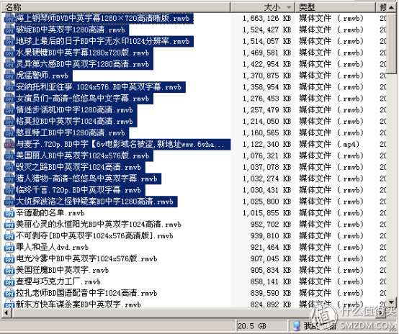Viewport: 399px width, 334px height.
Task: Click the file icon for 临终千言.720p
Action: point(9,190)
